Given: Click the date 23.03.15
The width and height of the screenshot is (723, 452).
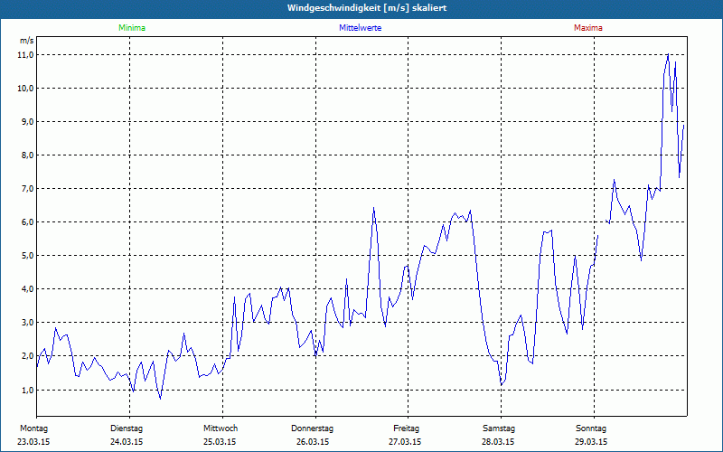Looking at the screenshot, I should (x=33, y=442).
